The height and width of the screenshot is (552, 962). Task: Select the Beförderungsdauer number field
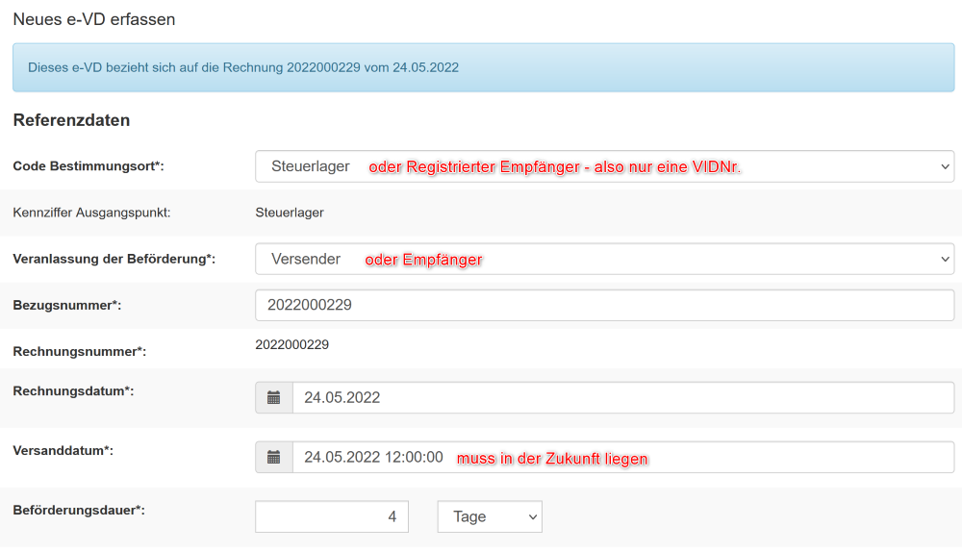point(332,516)
